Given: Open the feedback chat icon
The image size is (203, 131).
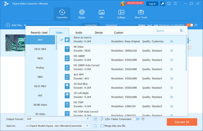Looking at the screenshot, I should coord(169,4).
